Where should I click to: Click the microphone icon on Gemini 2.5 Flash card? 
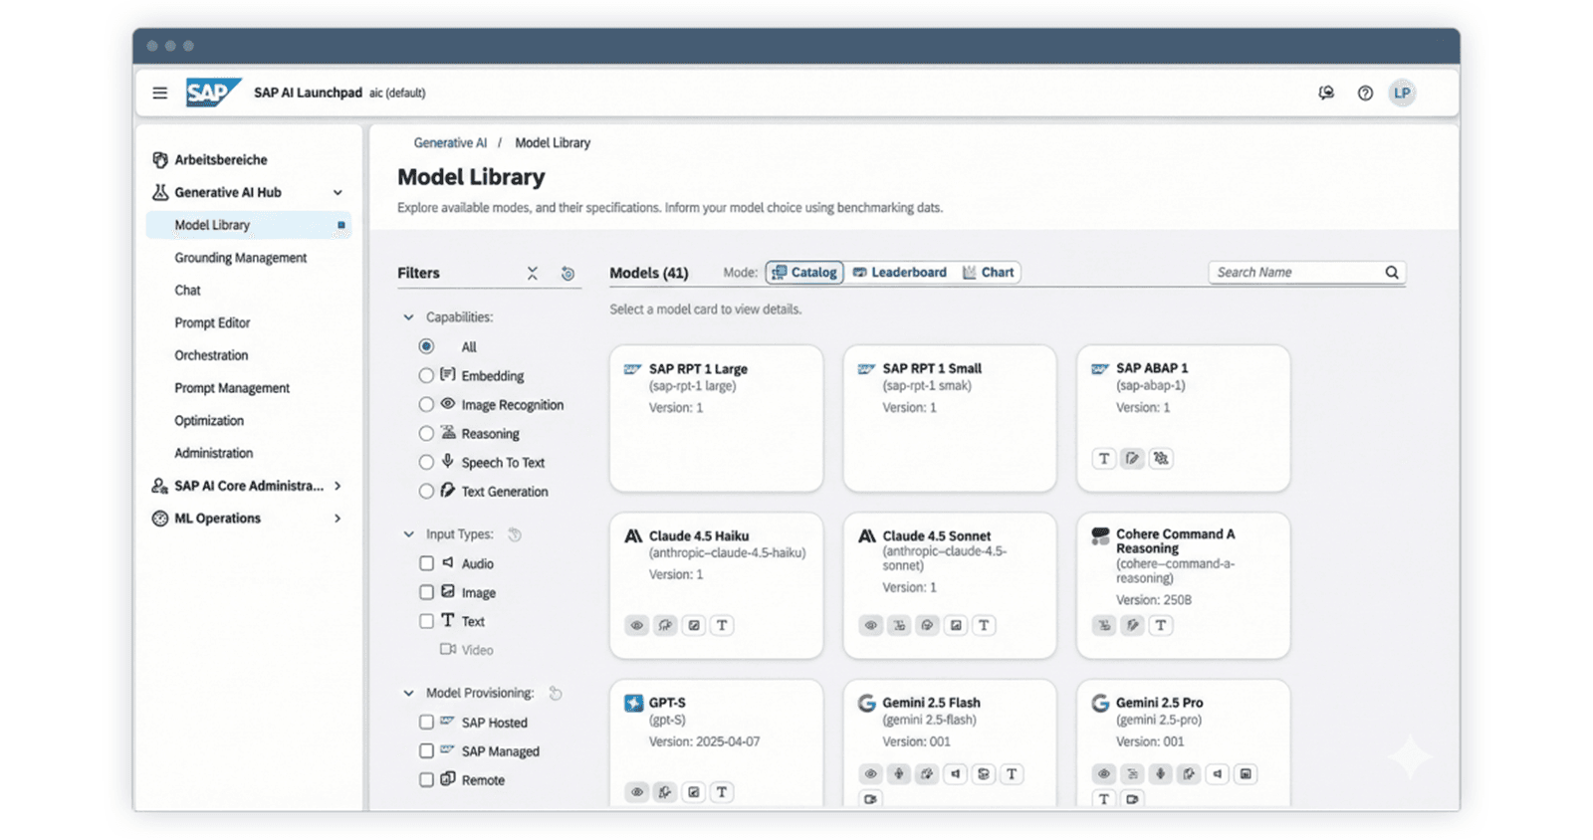898,773
